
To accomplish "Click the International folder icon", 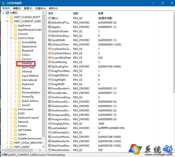I will pos(19,80).
